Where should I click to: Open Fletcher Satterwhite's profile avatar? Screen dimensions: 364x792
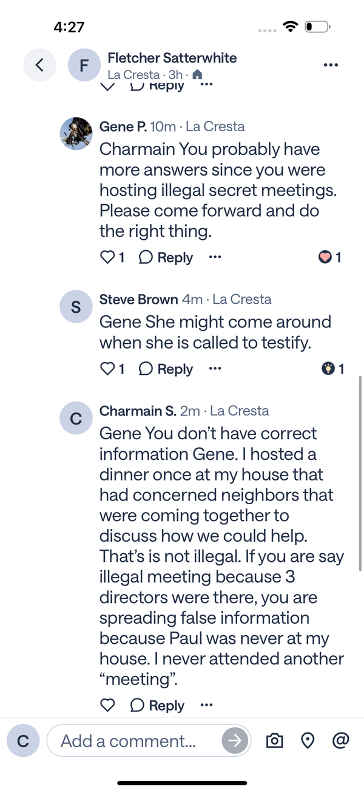click(84, 64)
